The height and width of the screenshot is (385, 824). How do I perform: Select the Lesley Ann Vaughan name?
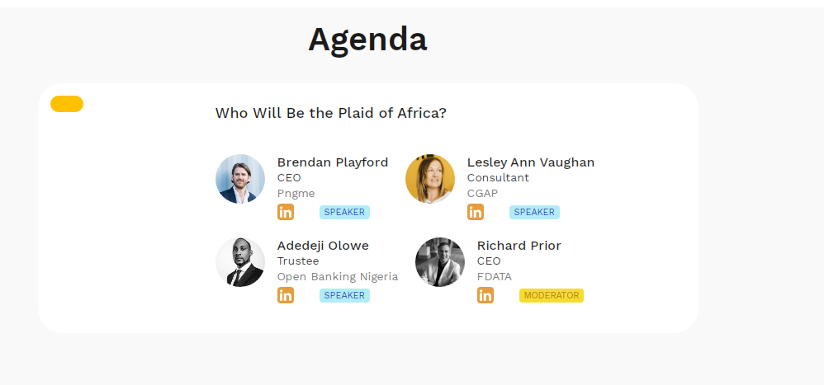tap(531, 162)
